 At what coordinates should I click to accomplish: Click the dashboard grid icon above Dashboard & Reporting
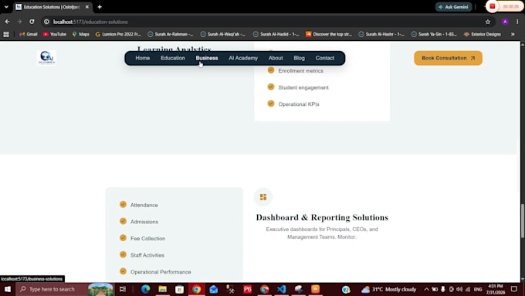(263, 197)
